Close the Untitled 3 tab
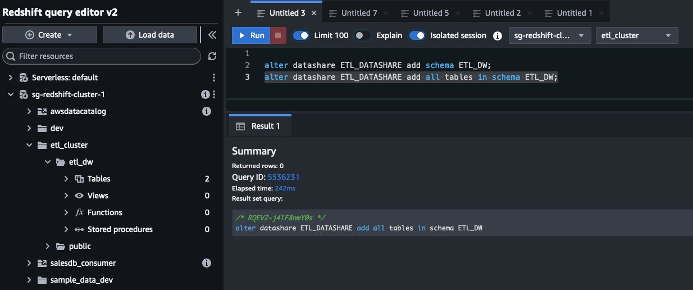The width and height of the screenshot is (693, 290). point(313,13)
